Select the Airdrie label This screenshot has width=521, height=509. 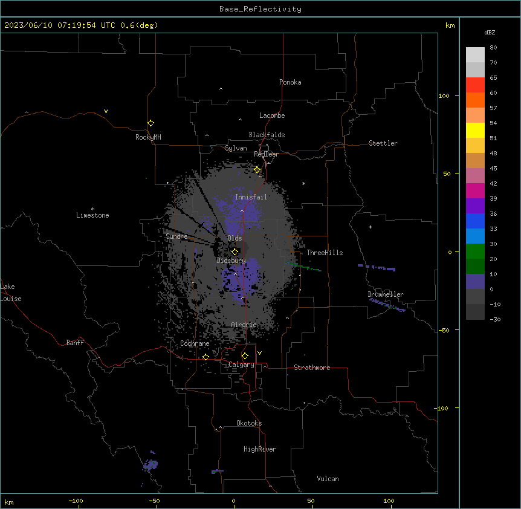click(244, 325)
